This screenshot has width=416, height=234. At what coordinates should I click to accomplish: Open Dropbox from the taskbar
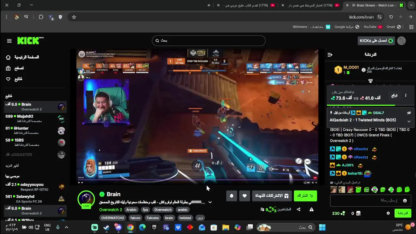[x=178, y=227]
